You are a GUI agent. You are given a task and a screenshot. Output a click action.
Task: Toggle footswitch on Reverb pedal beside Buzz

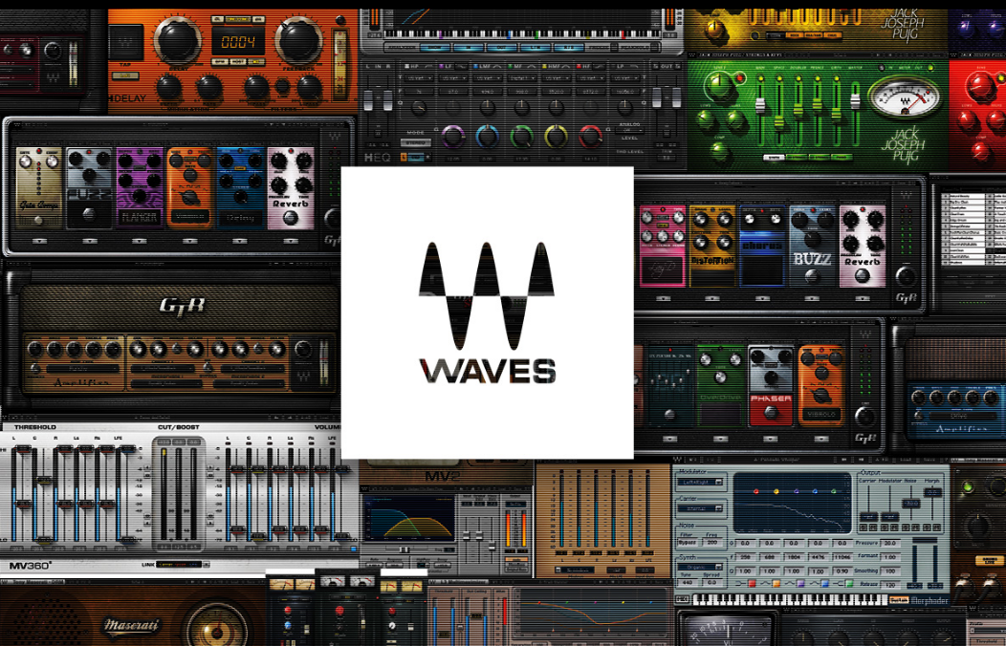click(863, 275)
